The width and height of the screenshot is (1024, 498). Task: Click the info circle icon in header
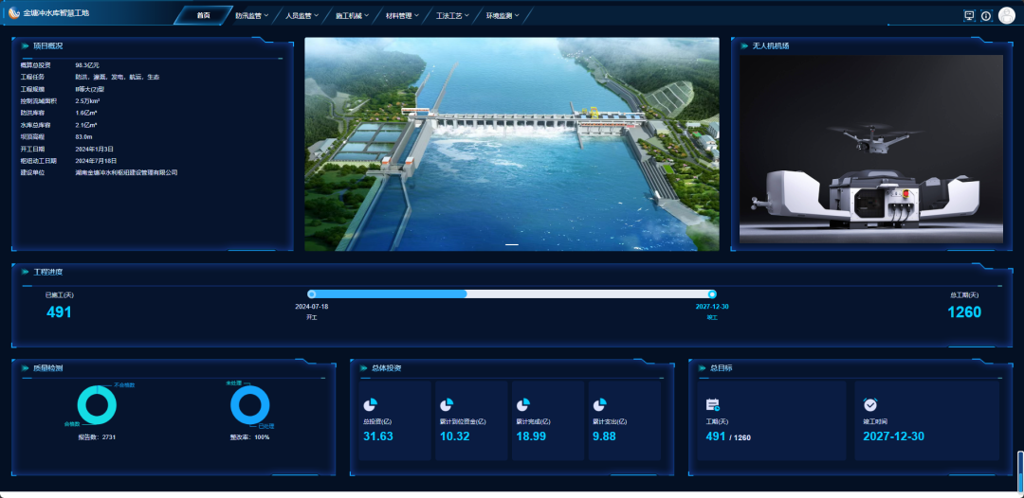coord(986,15)
